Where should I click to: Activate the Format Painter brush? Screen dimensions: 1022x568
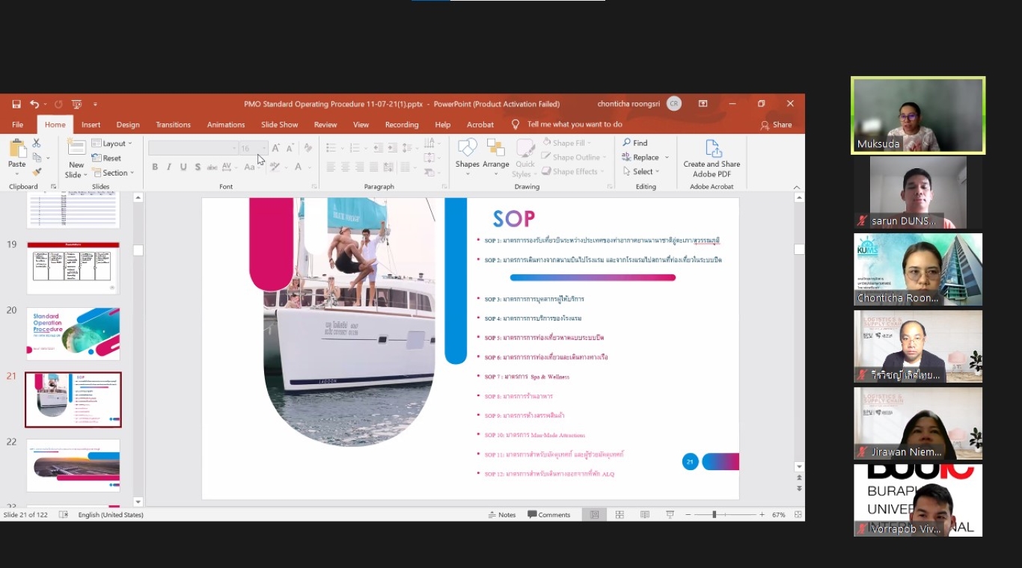click(x=37, y=172)
